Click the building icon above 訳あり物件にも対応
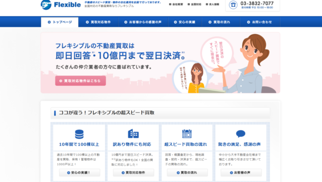Screen dimensions: 322x182 tap(133, 134)
